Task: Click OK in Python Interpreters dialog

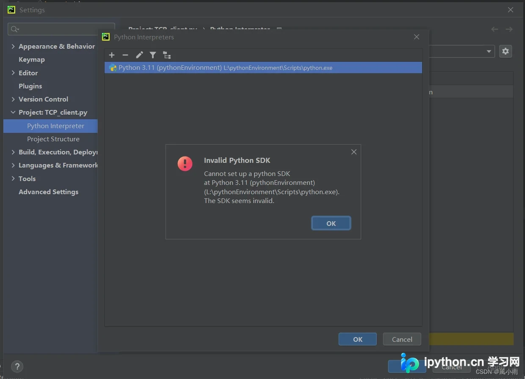Action: click(358, 339)
